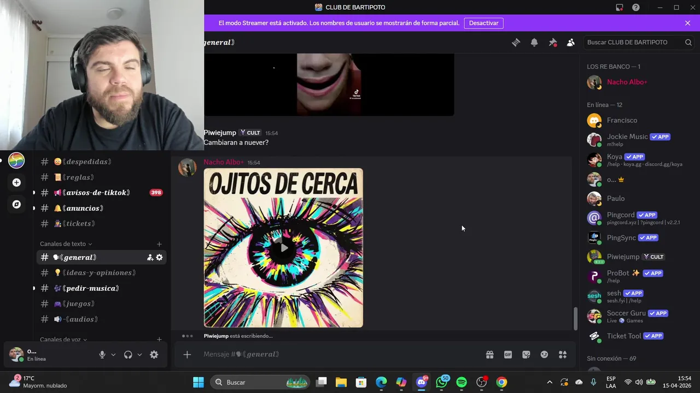Open the reglas channel
Image resolution: width=700 pixels, height=393 pixels.
(x=101, y=177)
